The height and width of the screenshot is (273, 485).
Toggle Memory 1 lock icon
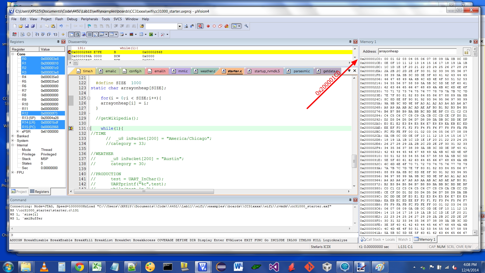tap(467, 52)
